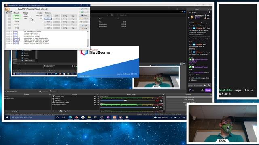Open Firefox from taskbar
The image size is (259, 145).
(x=76, y=118)
